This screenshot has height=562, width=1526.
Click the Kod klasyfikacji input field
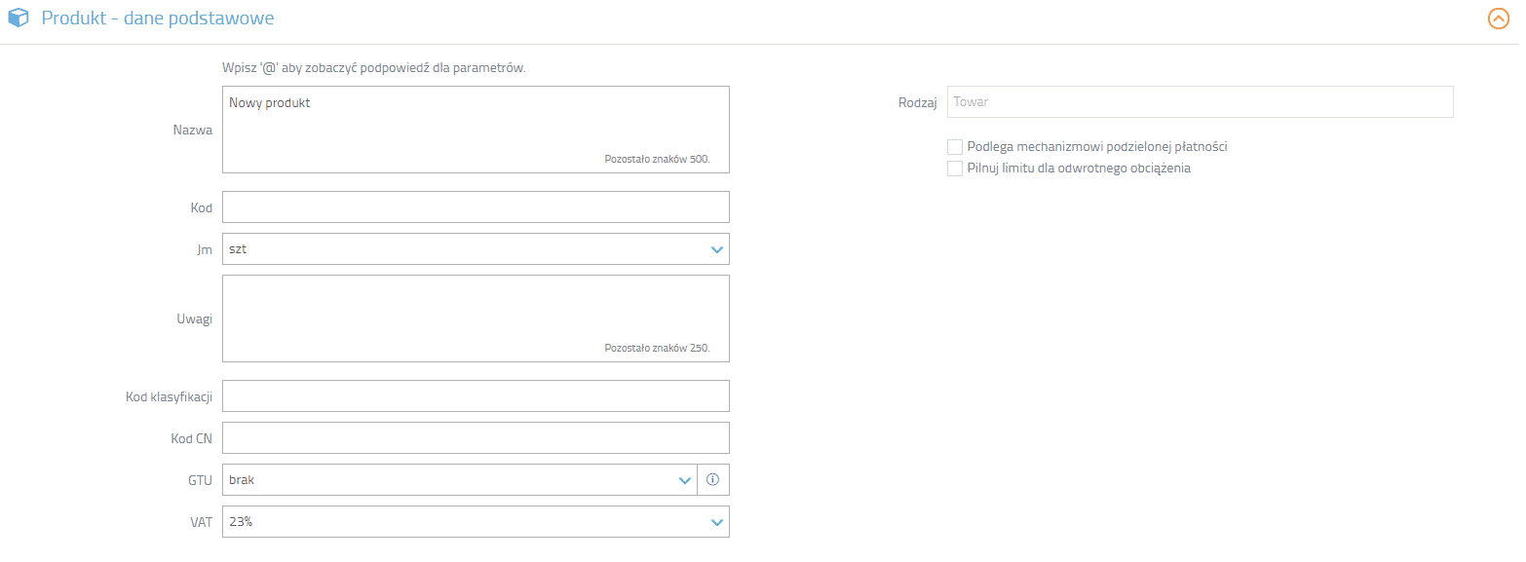tap(476, 396)
